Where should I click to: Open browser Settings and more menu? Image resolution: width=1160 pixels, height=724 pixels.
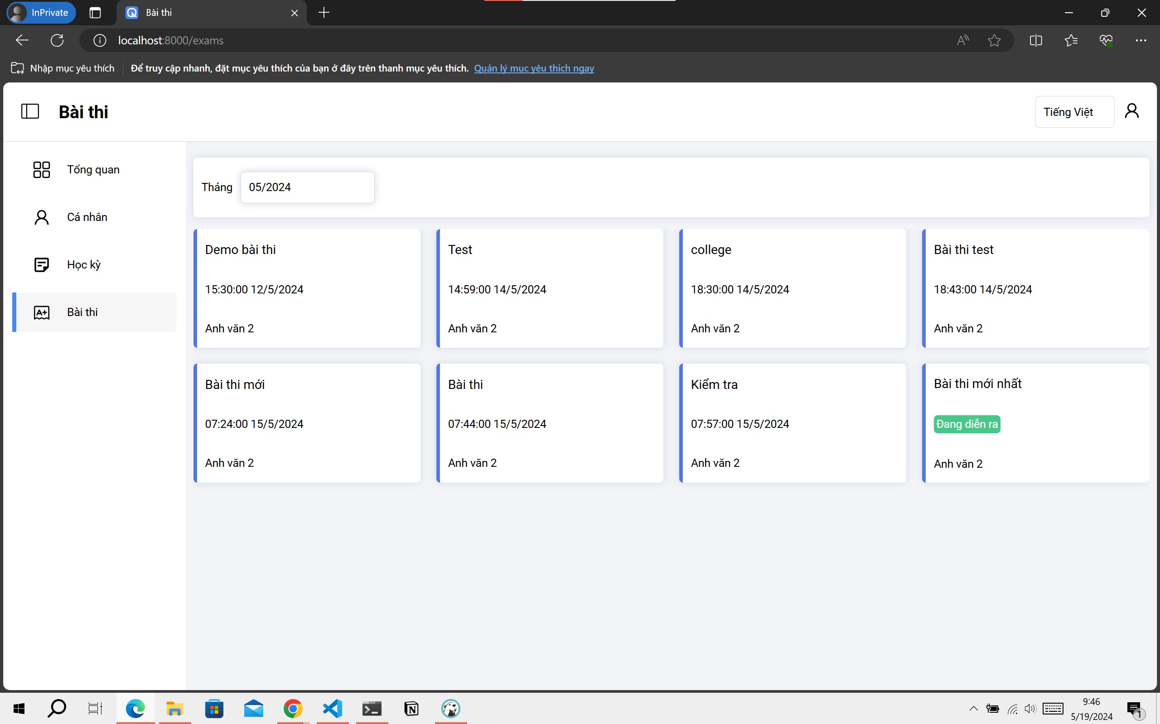click(x=1141, y=40)
